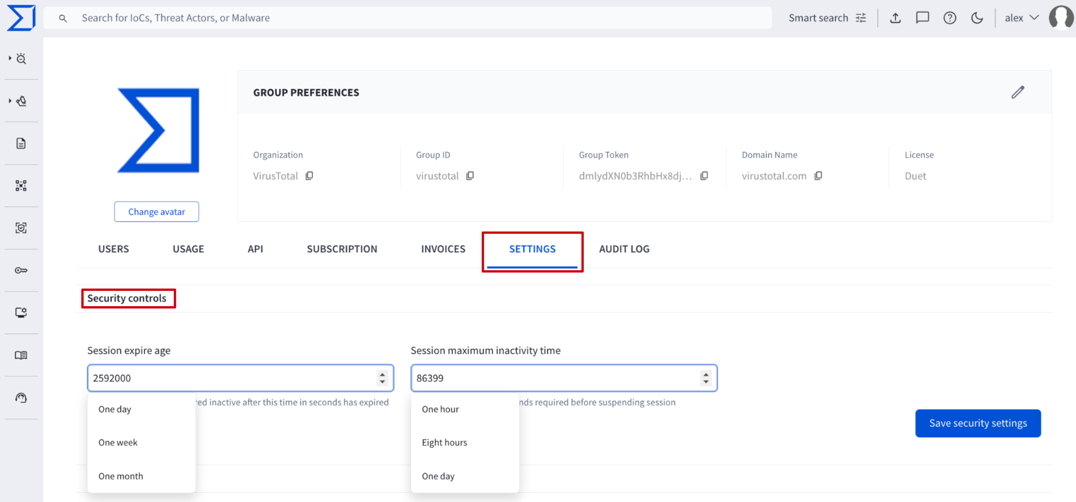This screenshot has height=502, width=1076.
Task: Click the Change avatar button
Action: pyautogui.click(x=157, y=212)
